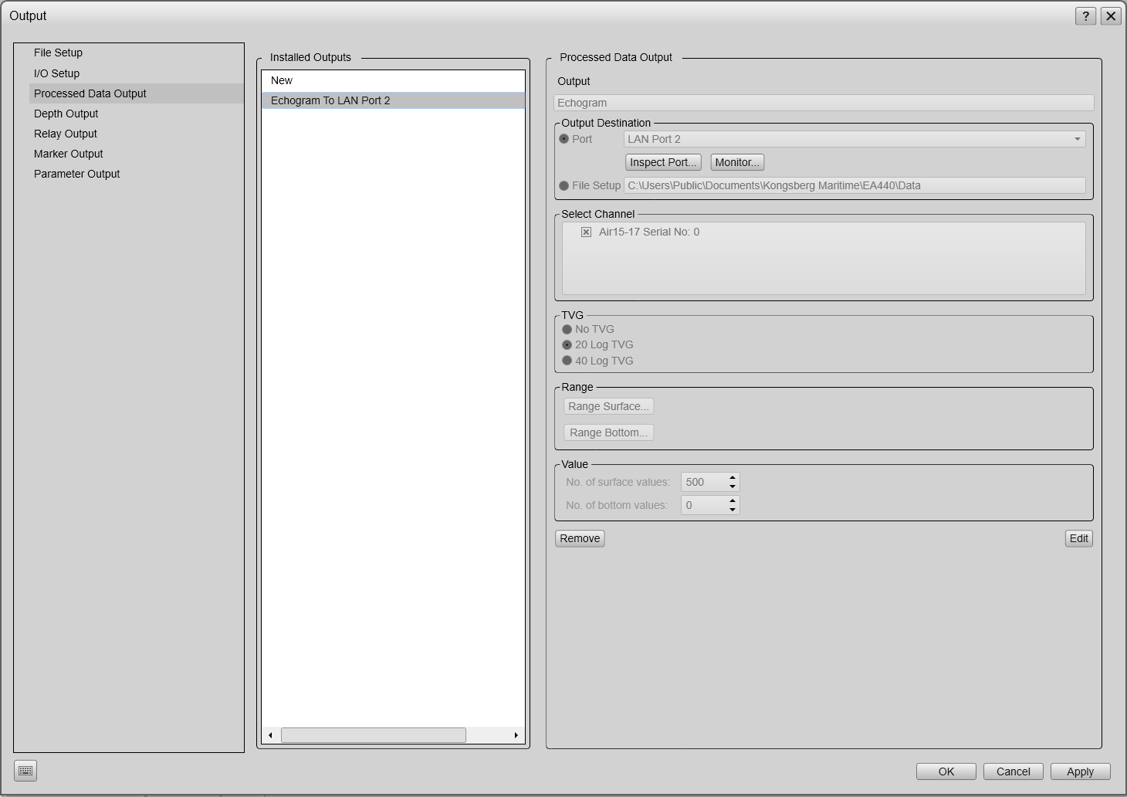Click the left scroll arrow in Installed Outputs
Image resolution: width=1127 pixels, height=797 pixels.
[x=270, y=735]
